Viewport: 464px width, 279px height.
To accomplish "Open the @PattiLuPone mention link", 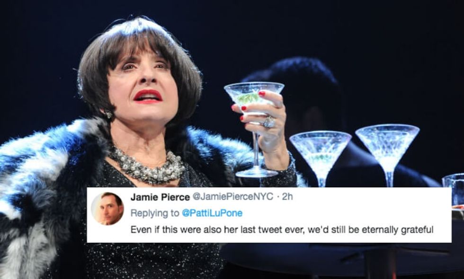I will pos(212,213).
